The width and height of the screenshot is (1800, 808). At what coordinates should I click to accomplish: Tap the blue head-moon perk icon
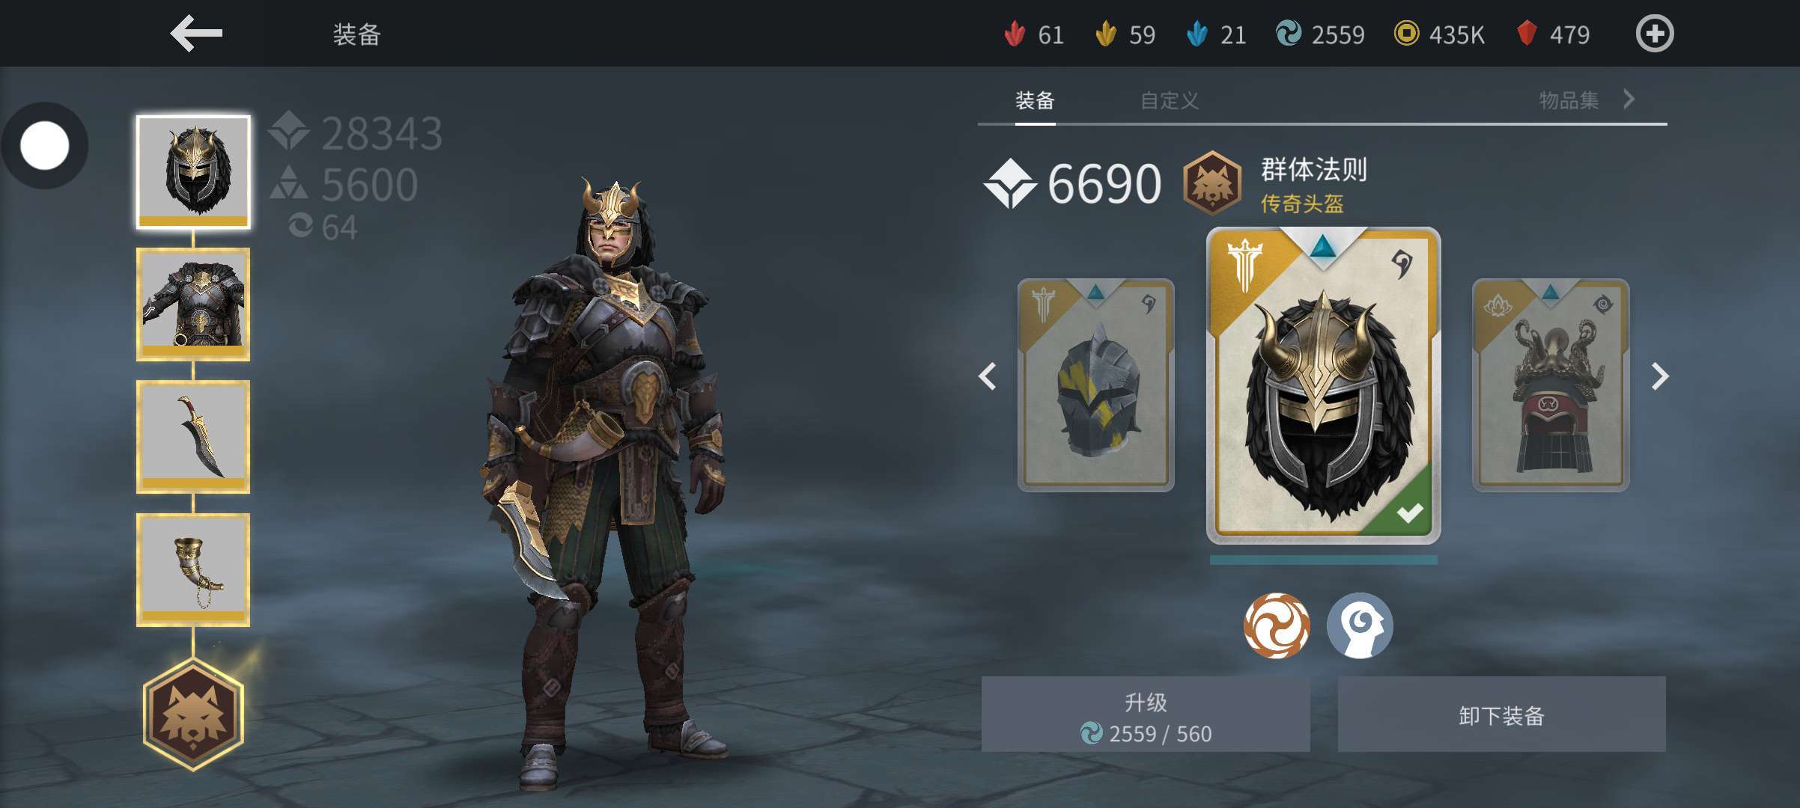click(x=1360, y=625)
